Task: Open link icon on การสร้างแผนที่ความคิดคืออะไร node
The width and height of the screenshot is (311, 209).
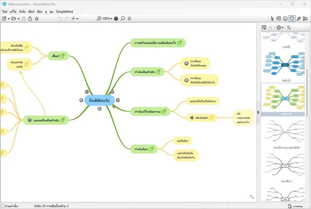Action: 179,43
